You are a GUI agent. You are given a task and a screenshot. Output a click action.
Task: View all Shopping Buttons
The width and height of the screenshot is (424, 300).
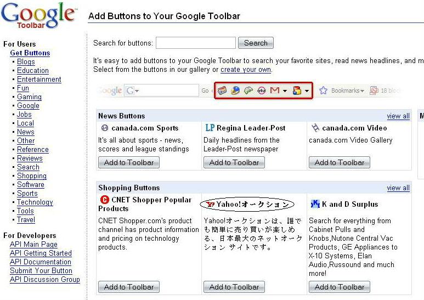tap(398, 188)
